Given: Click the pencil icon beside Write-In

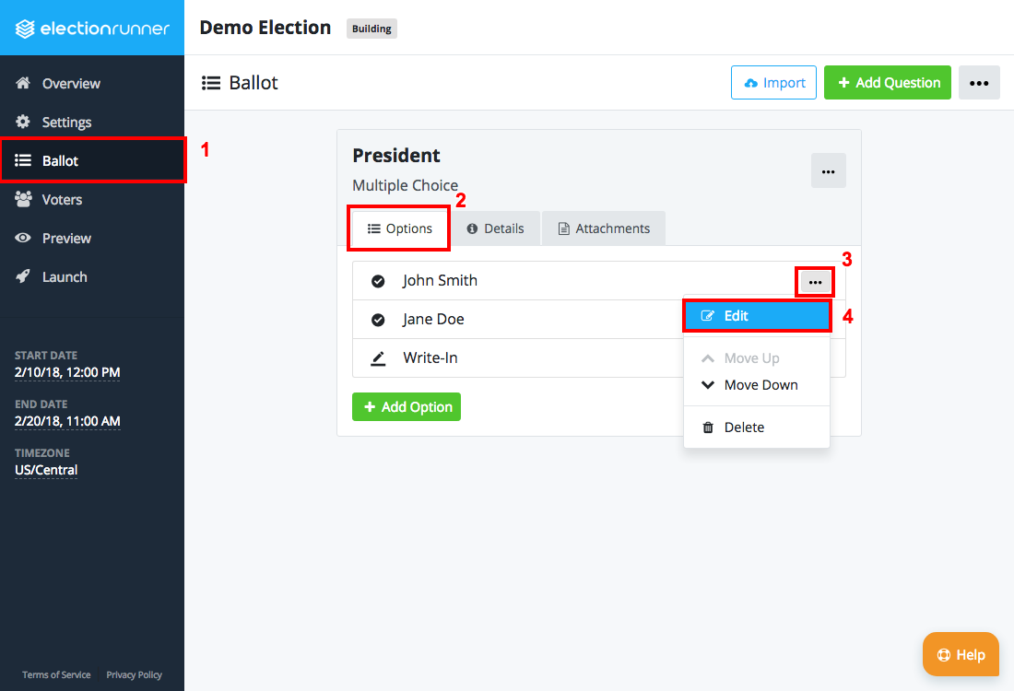Looking at the screenshot, I should (378, 358).
